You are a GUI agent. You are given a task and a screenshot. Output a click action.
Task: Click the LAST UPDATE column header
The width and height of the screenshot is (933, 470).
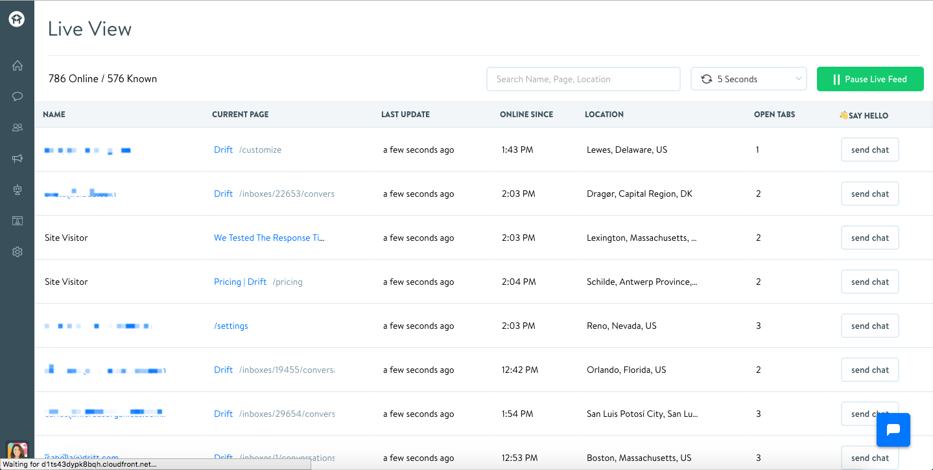(x=406, y=115)
